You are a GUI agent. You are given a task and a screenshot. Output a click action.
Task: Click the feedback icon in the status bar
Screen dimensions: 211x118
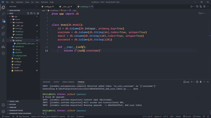pos(204,116)
